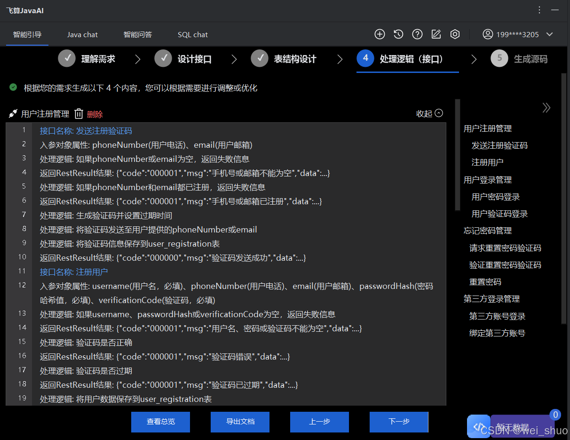The image size is (570, 440).
Task: Select 绑定第三方账号 in the outline
Action: pyautogui.click(x=497, y=333)
